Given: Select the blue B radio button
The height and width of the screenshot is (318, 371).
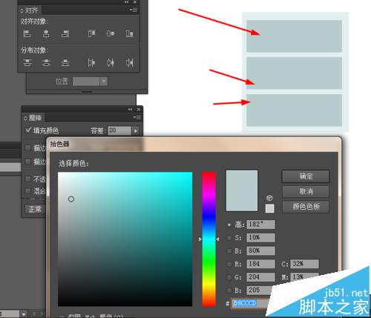Looking at the screenshot, I should point(229,291).
